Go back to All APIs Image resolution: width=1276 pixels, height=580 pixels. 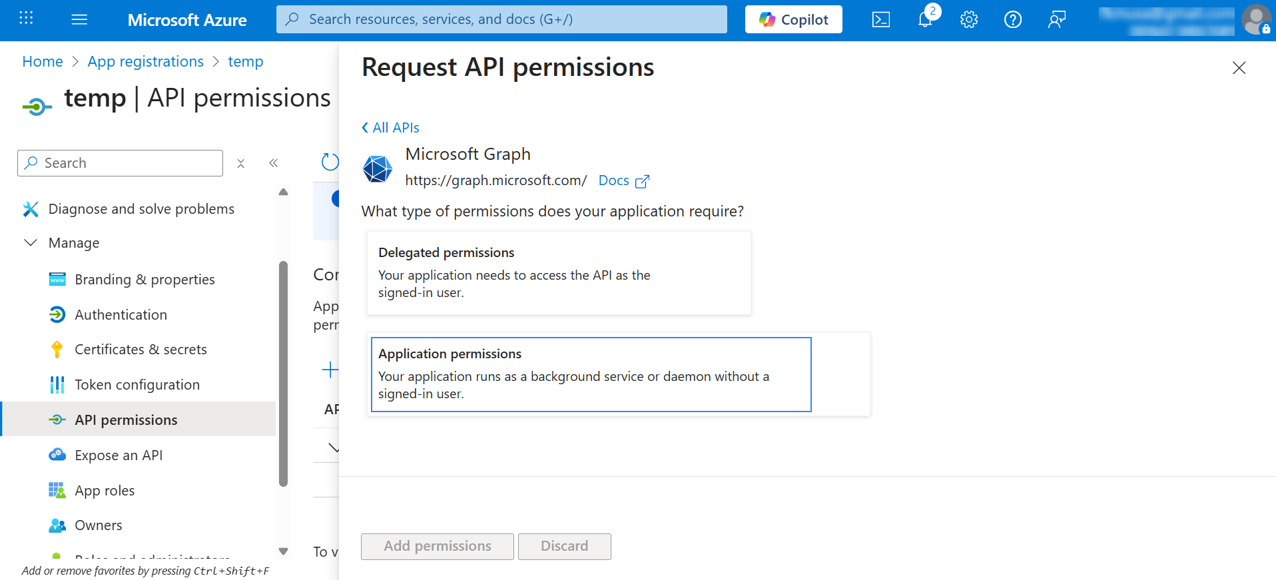tap(390, 128)
